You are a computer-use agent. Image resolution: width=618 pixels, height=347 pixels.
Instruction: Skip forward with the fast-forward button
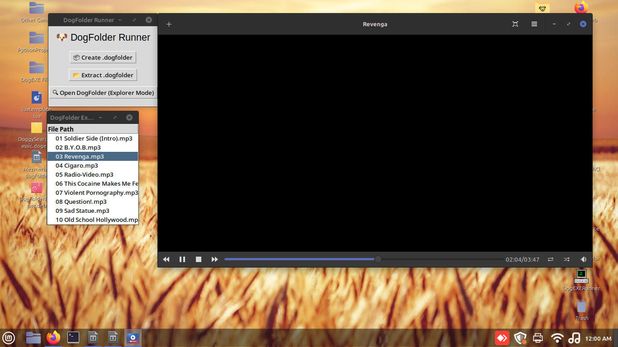214,259
